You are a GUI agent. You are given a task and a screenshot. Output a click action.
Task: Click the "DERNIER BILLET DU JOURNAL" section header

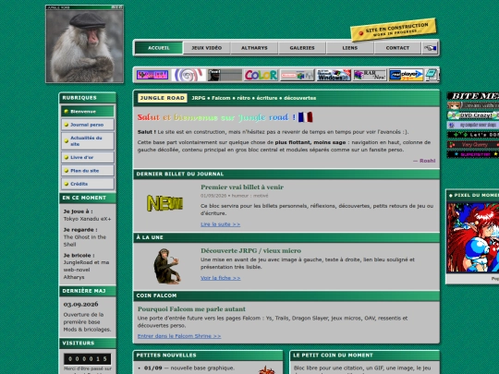tap(286, 174)
